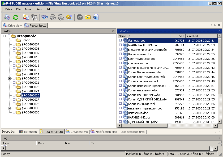Sort by Extension
223x157 pixels.
tap(28, 132)
